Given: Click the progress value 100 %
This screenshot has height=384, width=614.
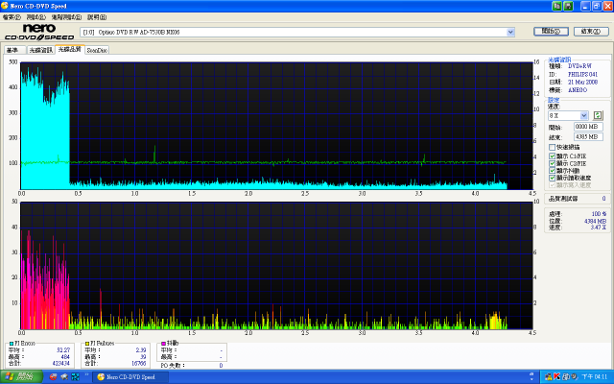Looking at the screenshot, I should [599, 213].
